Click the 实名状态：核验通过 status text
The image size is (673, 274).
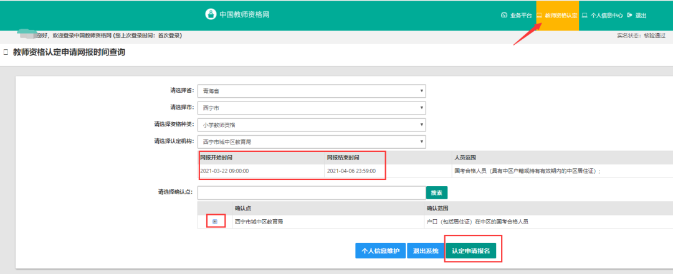click(641, 35)
